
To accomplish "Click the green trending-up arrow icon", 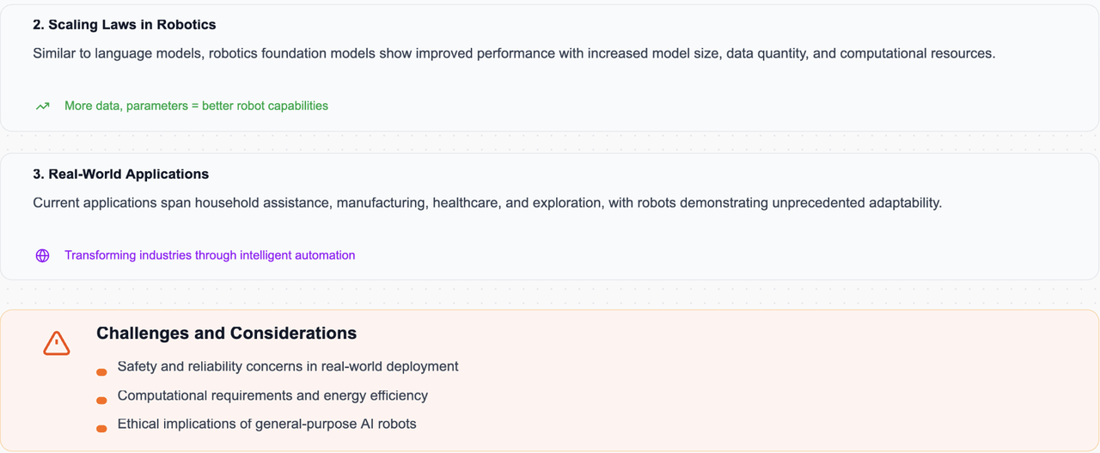I will pos(42,107).
